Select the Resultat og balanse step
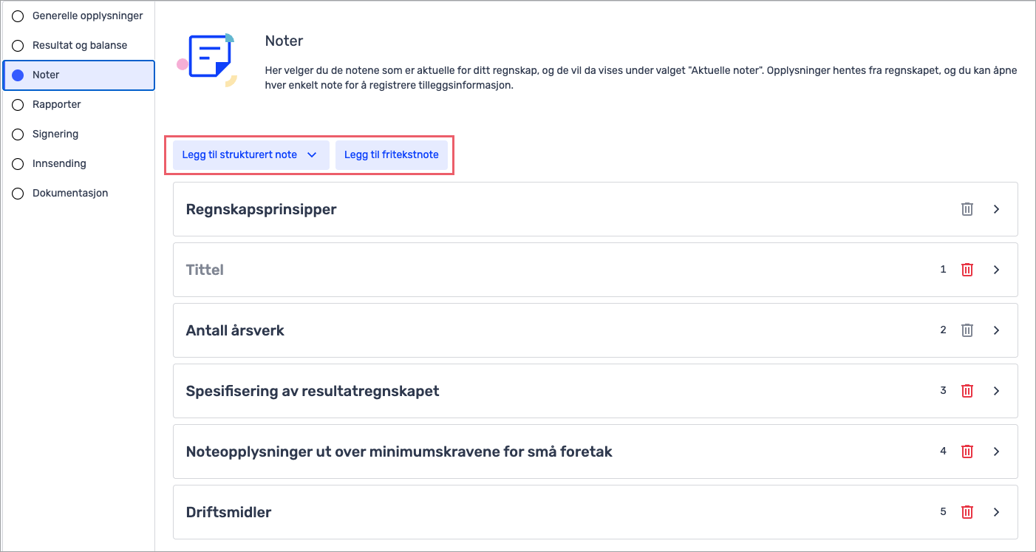The image size is (1036, 552). click(18, 46)
